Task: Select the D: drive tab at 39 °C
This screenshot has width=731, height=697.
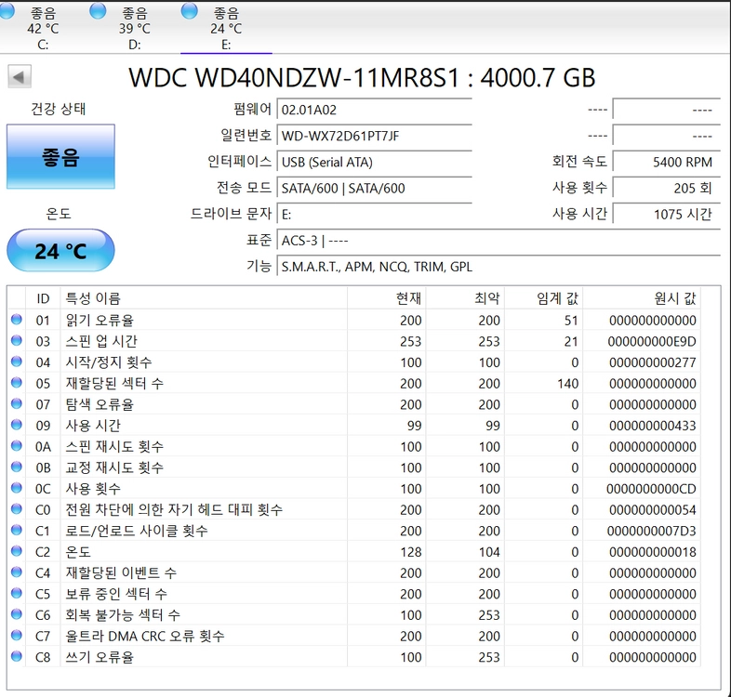Action: 134,28
